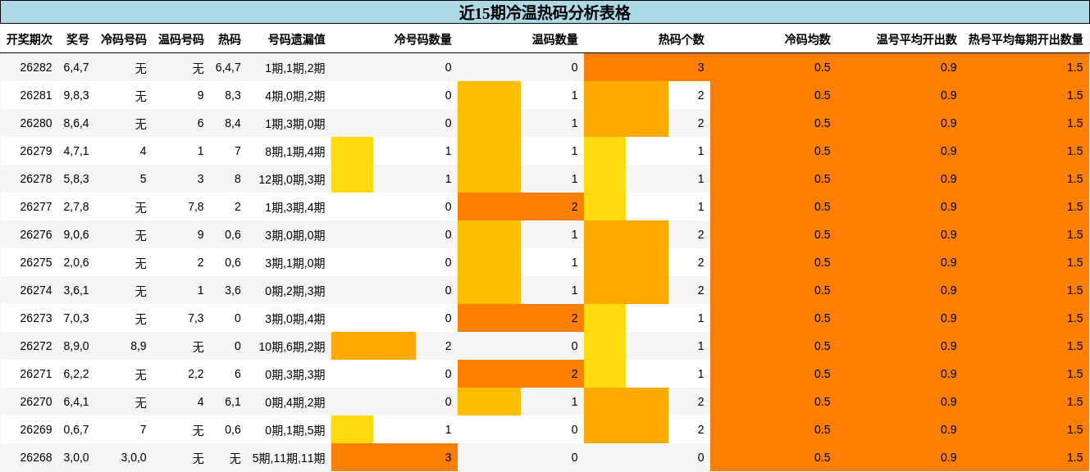Click the 开奖期次 column header
The width and height of the screenshot is (1090, 472).
[x=30, y=39]
